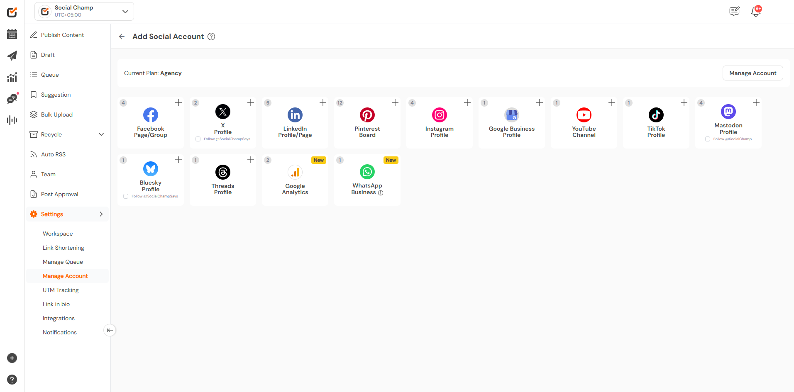Screen dimensions: 794x392
Task: Add an X Profile with plus icon
Action: [x=251, y=102]
